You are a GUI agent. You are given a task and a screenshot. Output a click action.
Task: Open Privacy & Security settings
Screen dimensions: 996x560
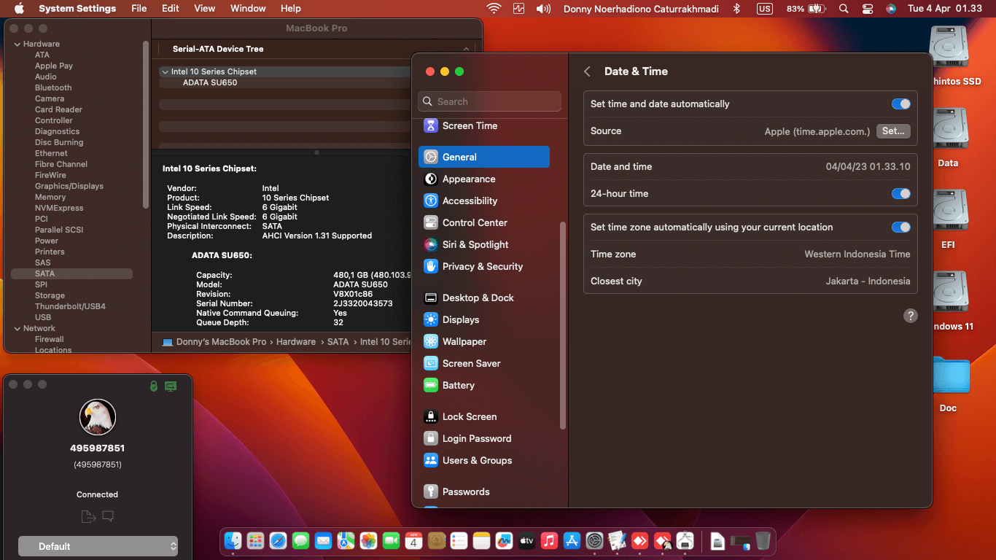coord(484,266)
